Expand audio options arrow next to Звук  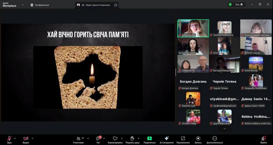[15, 138]
